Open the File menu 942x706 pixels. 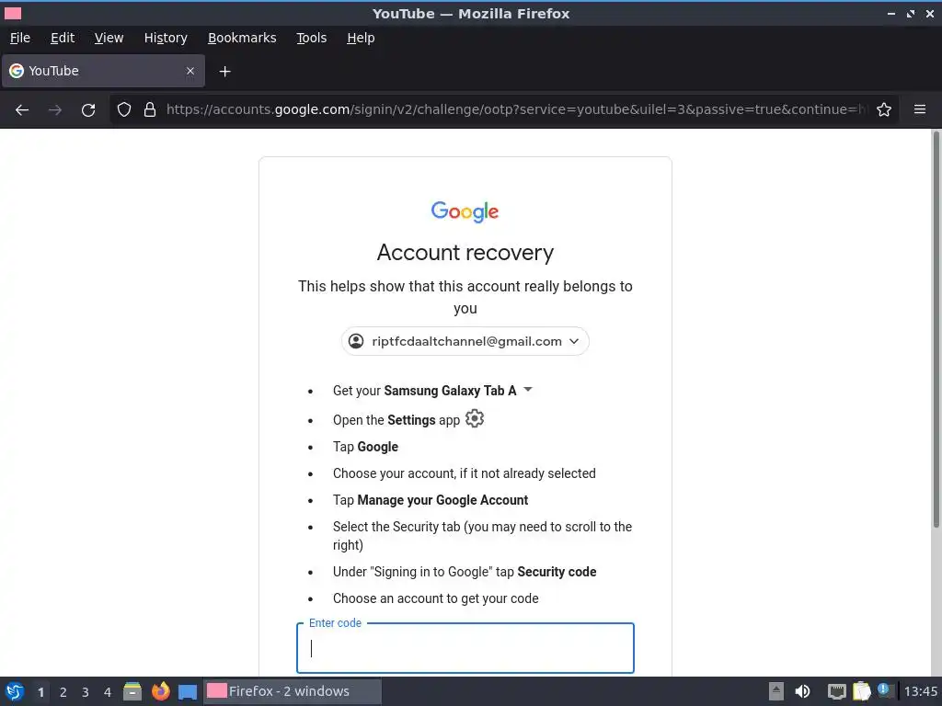tap(20, 38)
